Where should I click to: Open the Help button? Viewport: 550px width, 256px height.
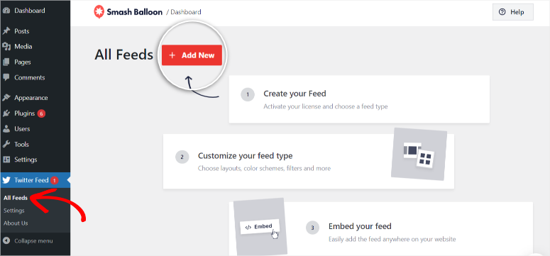point(513,12)
